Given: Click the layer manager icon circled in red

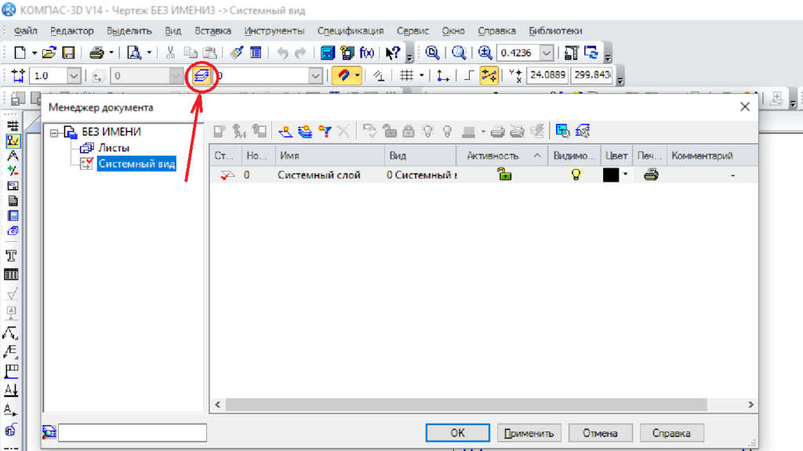Looking at the screenshot, I should [202, 76].
